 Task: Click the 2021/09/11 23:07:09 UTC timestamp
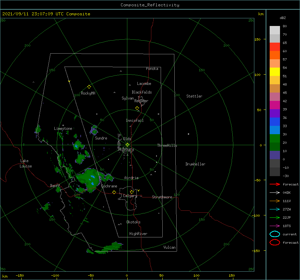[46, 14]
